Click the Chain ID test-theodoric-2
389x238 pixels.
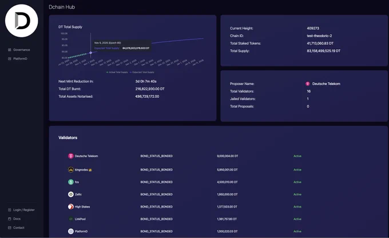(x=319, y=35)
